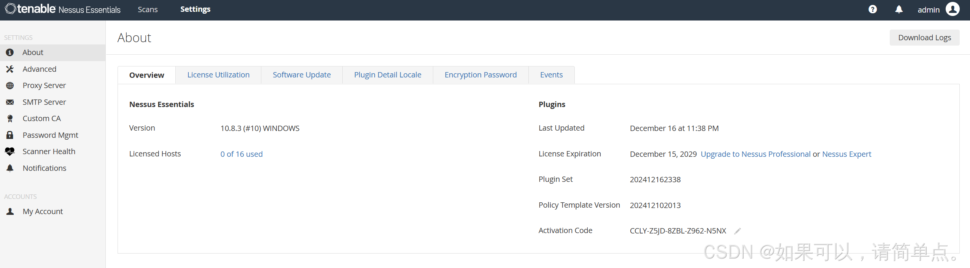Click Last Updated value December 16 at 11:38 PM

pyautogui.click(x=674, y=128)
